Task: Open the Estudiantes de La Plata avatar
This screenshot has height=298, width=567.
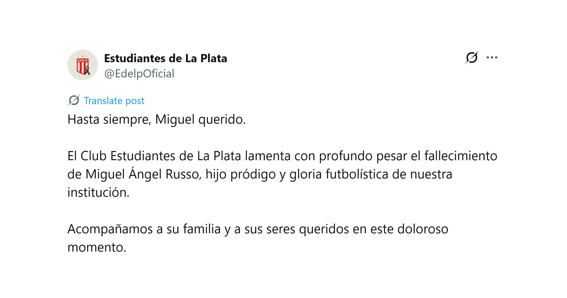Action: coord(82,65)
